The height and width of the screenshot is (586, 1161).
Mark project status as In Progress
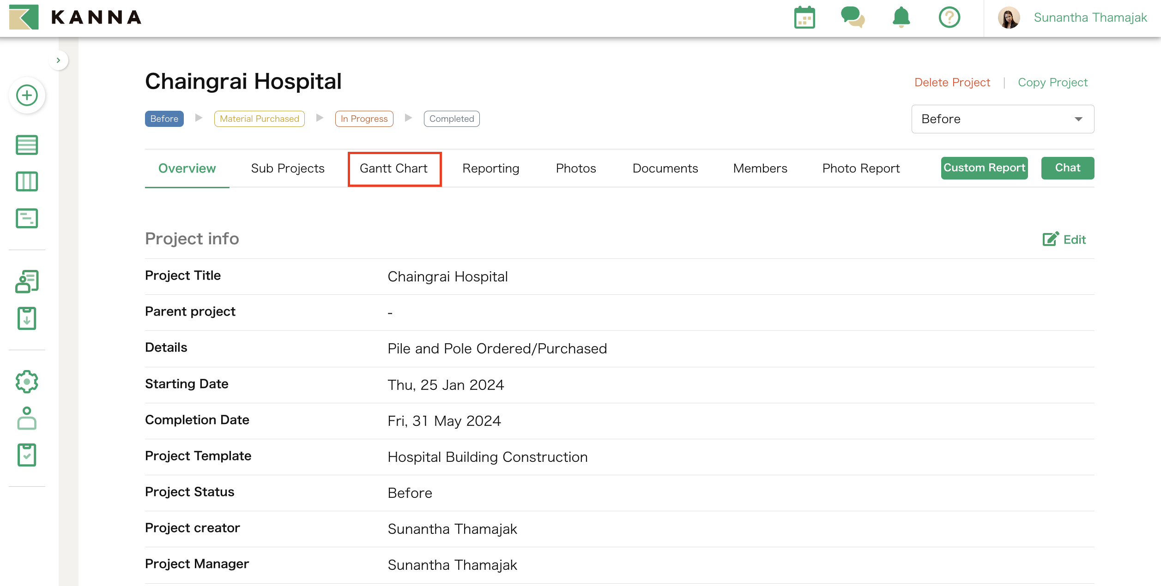pos(364,119)
